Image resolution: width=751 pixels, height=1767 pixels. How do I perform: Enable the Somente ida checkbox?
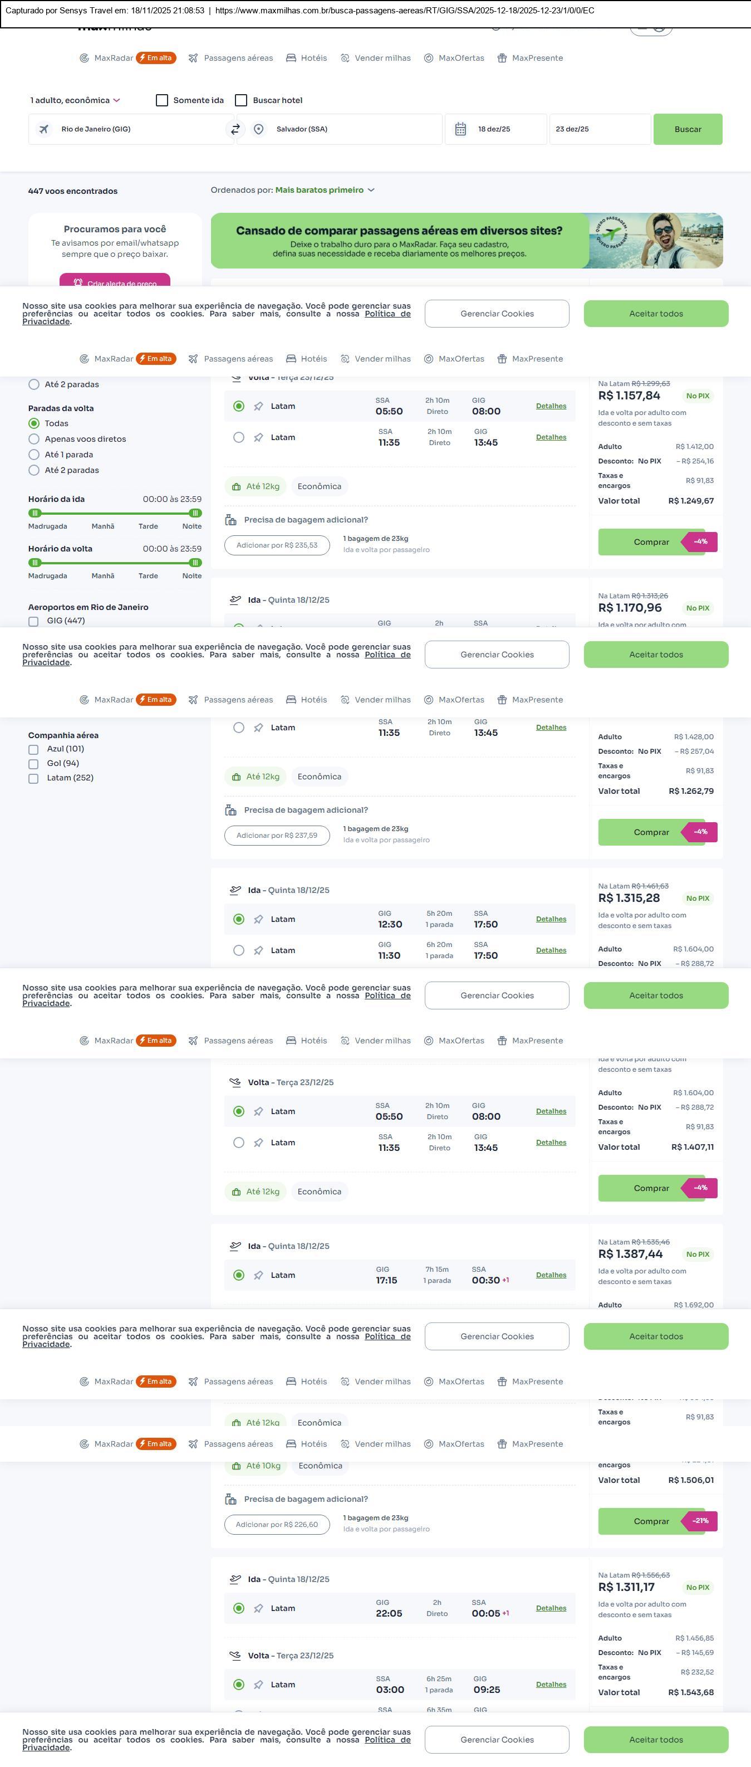tap(163, 100)
